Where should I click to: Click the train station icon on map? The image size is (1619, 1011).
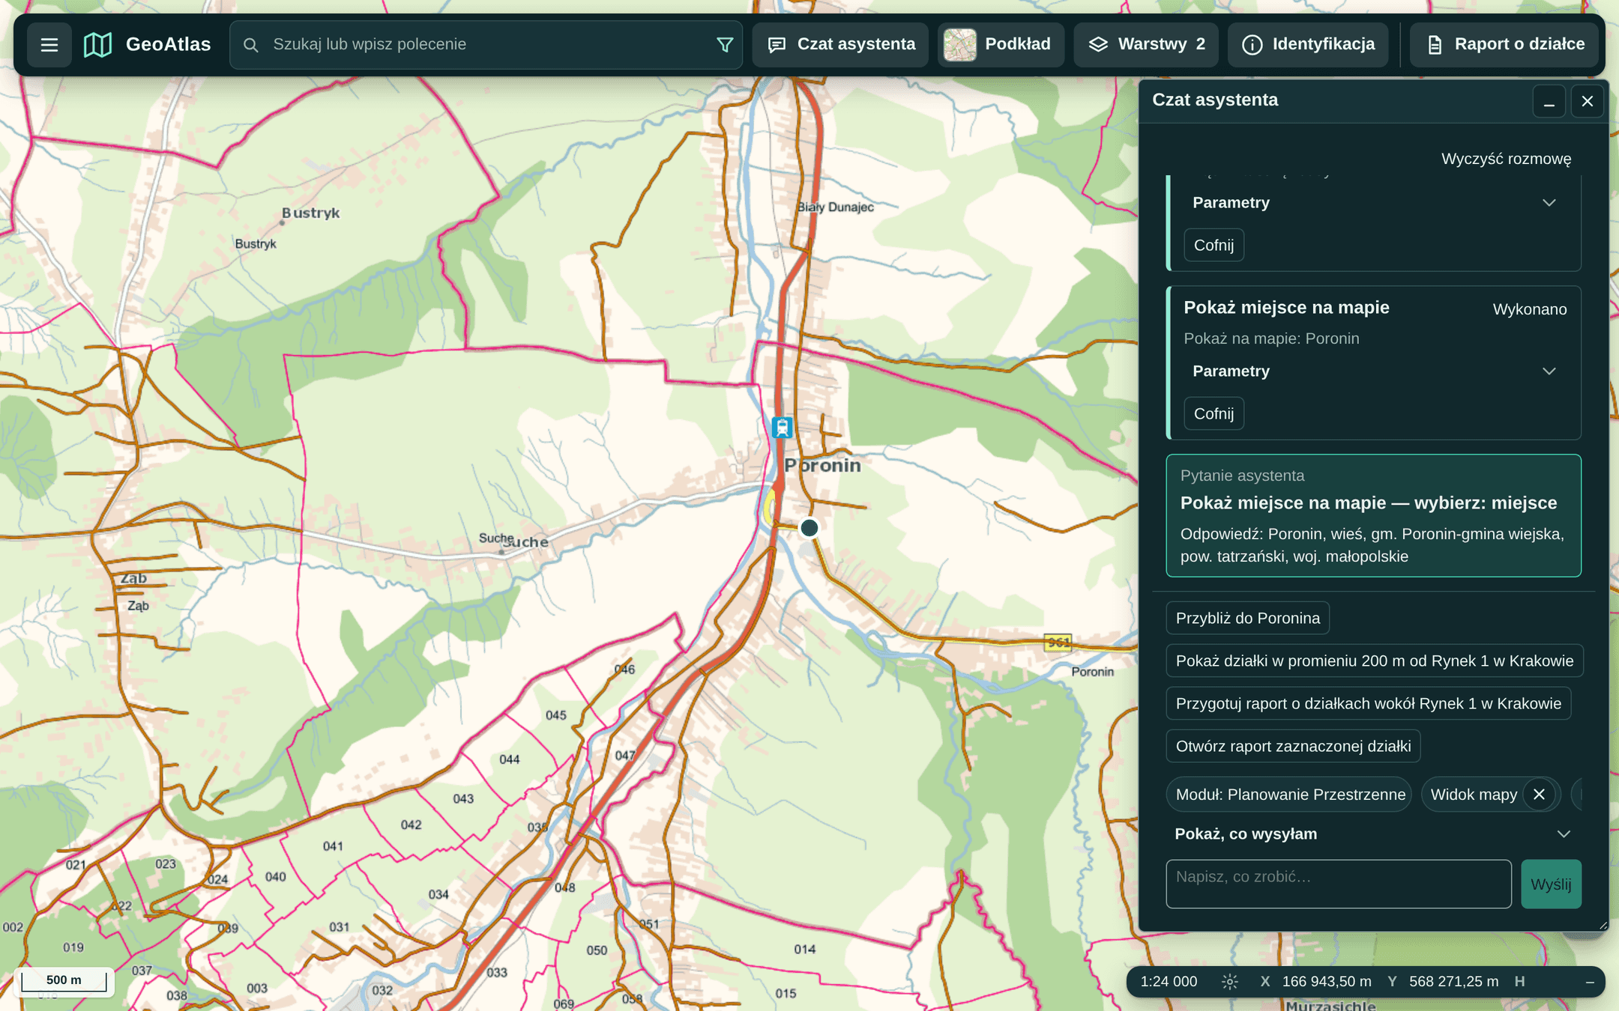pyautogui.click(x=782, y=428)
